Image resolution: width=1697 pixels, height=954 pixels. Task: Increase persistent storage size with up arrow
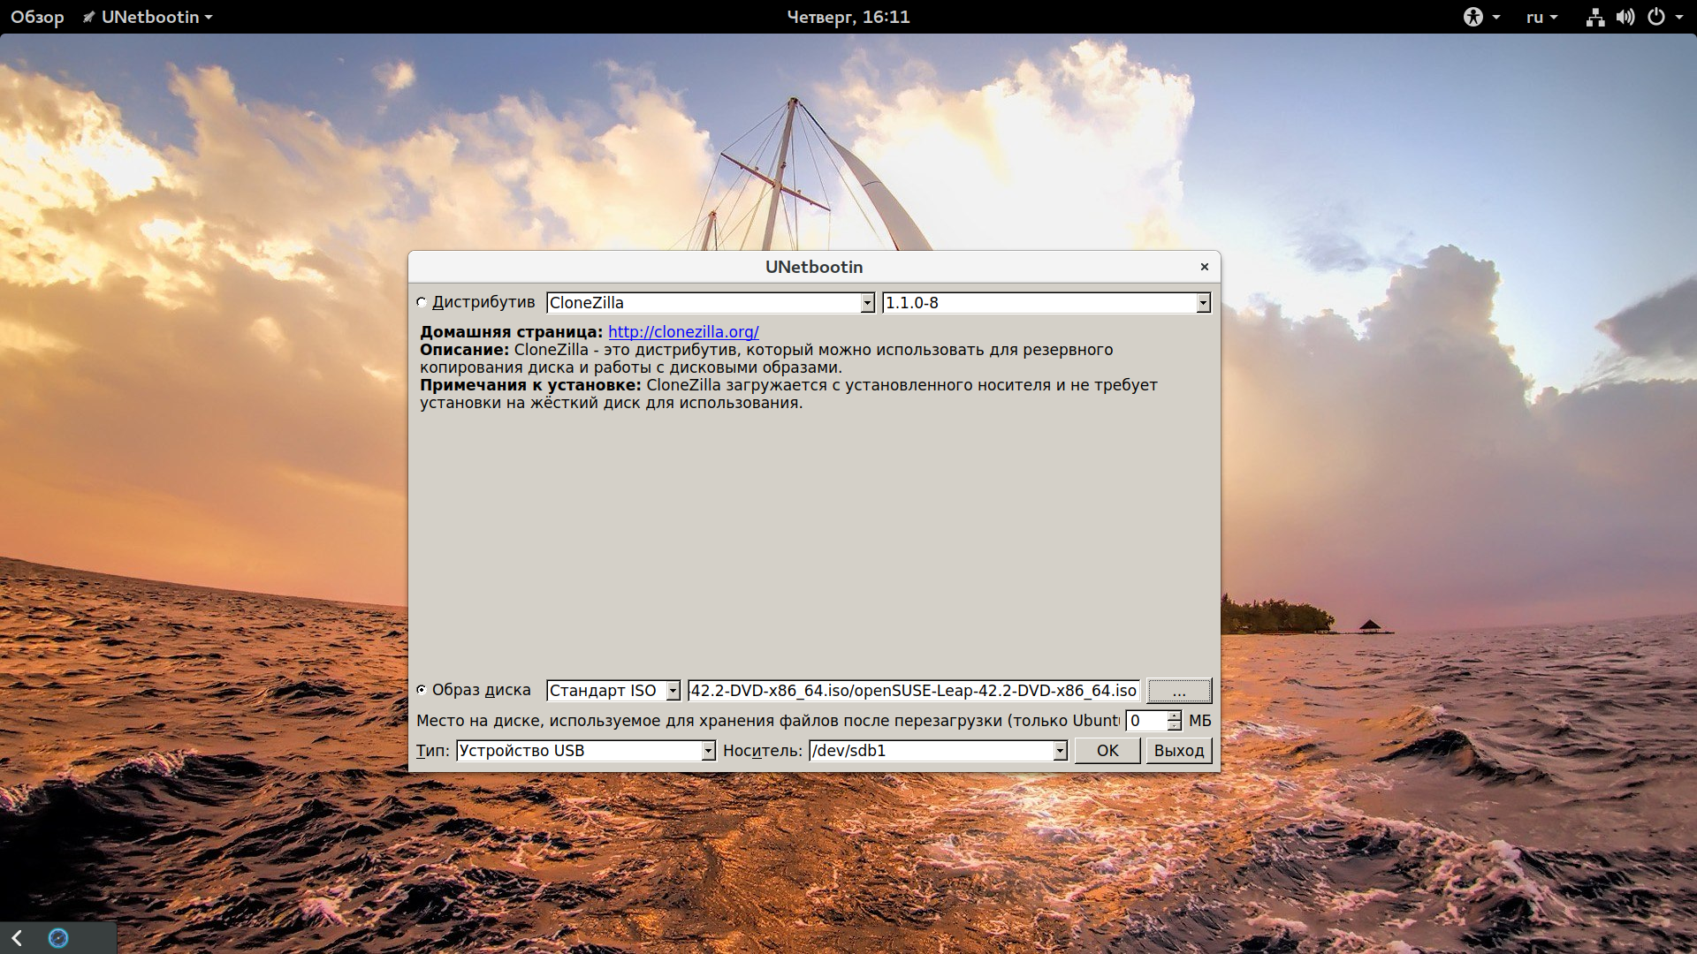[1175, 715]
